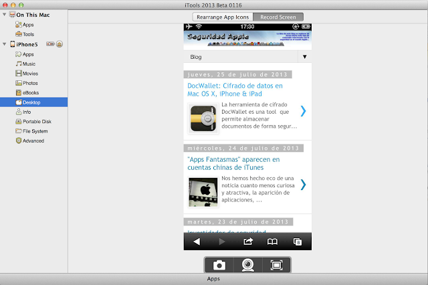This screenshot has height=285, width=428.
Task: Close the iTools window with red button
Action: click(x=5, y=5)
